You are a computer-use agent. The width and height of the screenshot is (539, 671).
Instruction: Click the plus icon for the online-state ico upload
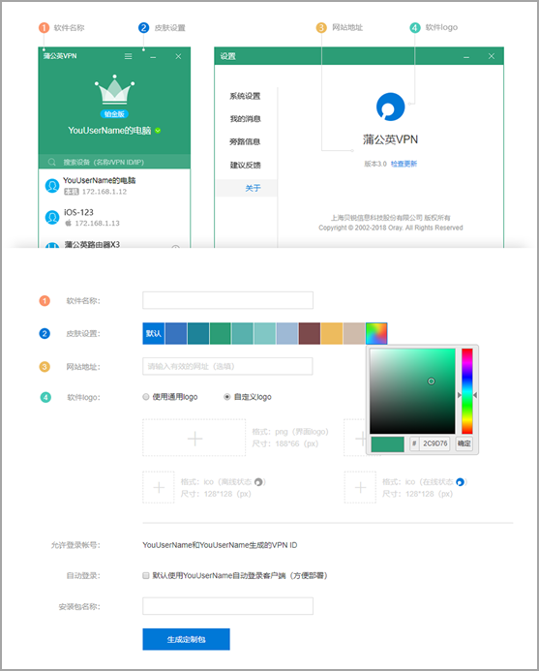click(360, 487)
